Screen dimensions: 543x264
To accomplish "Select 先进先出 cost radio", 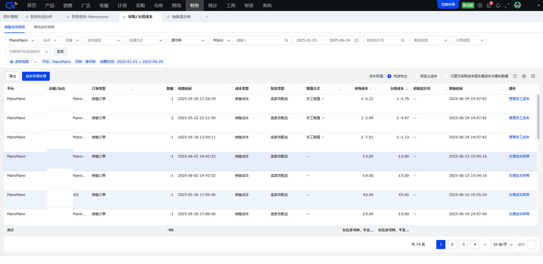I will (x=389, y=76).
